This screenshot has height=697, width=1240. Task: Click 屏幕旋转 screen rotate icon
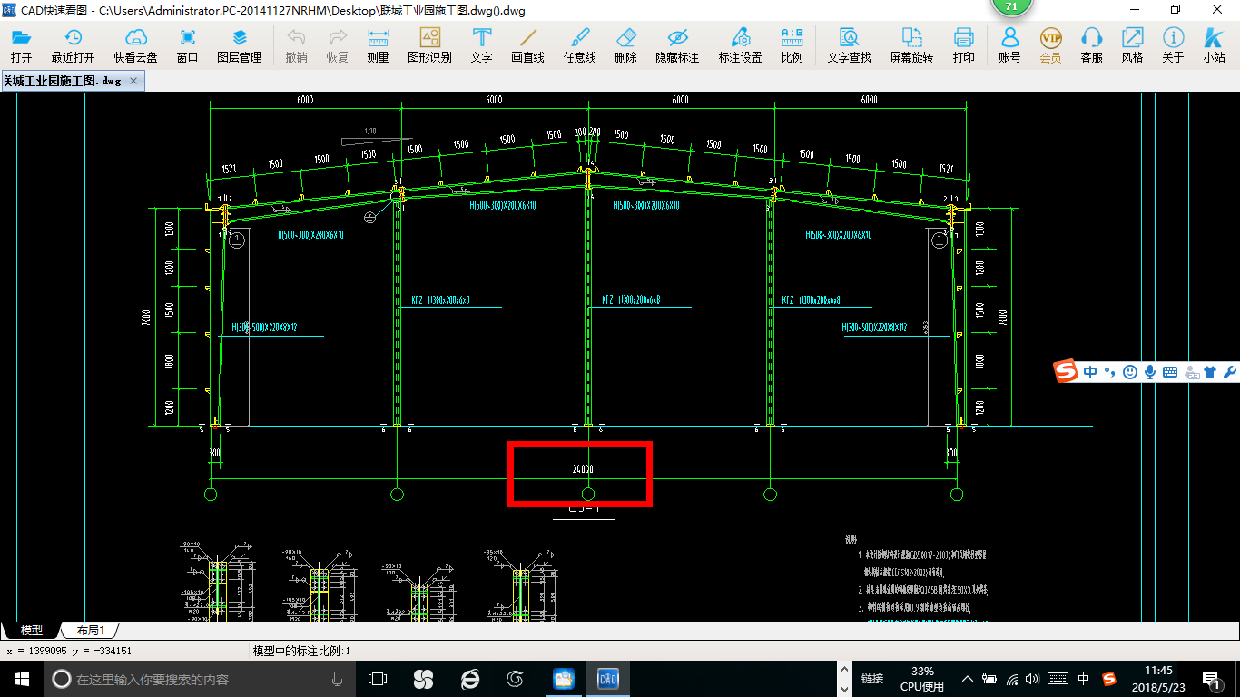coord(911,44)
